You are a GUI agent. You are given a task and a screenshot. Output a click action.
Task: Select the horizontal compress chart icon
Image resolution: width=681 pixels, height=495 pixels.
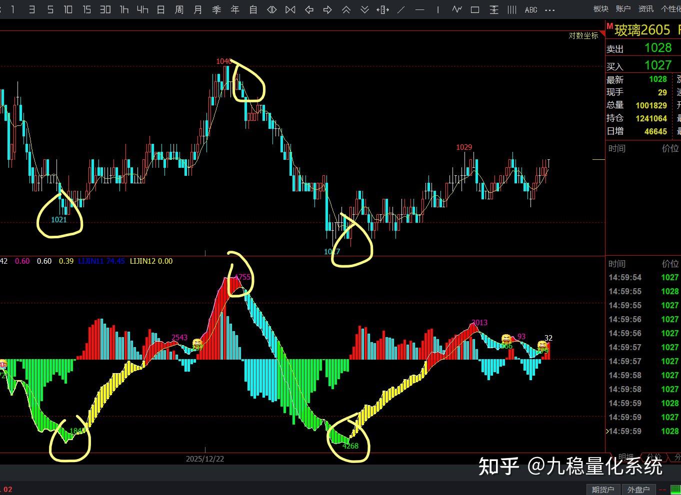[290, 9]
